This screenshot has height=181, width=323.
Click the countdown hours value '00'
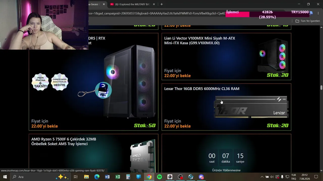coord(212,156)
